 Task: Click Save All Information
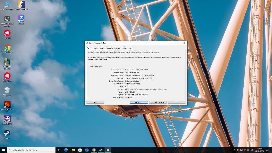tap(157, 102)
